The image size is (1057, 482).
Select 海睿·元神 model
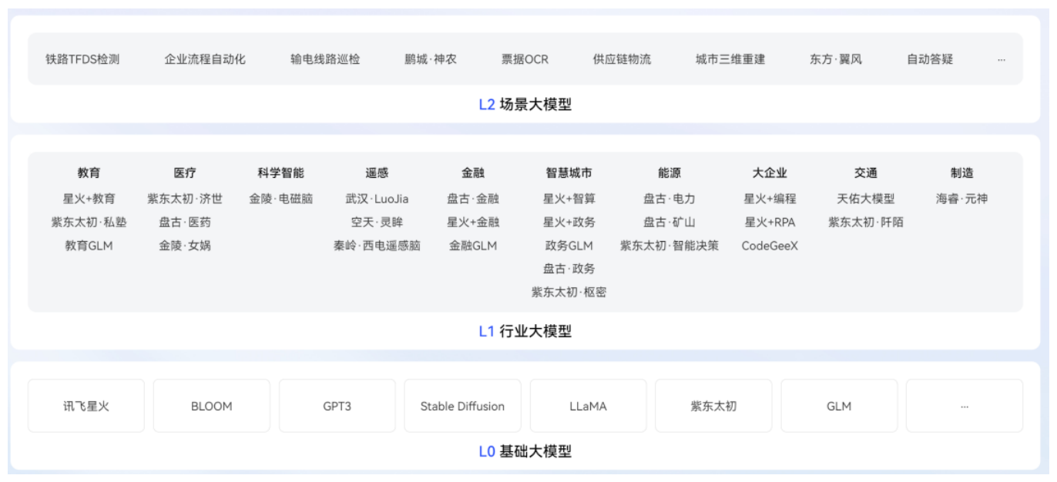[962, 199]
